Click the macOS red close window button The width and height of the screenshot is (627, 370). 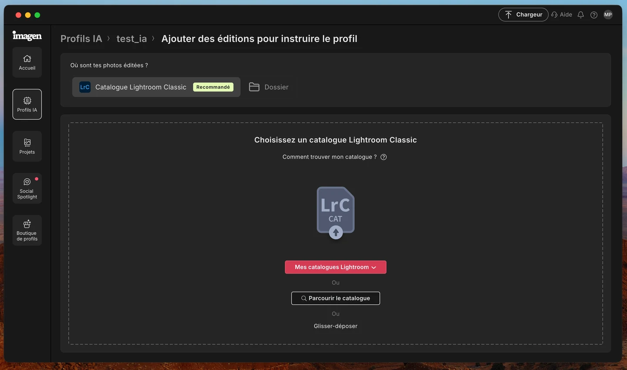pos(18,15)
